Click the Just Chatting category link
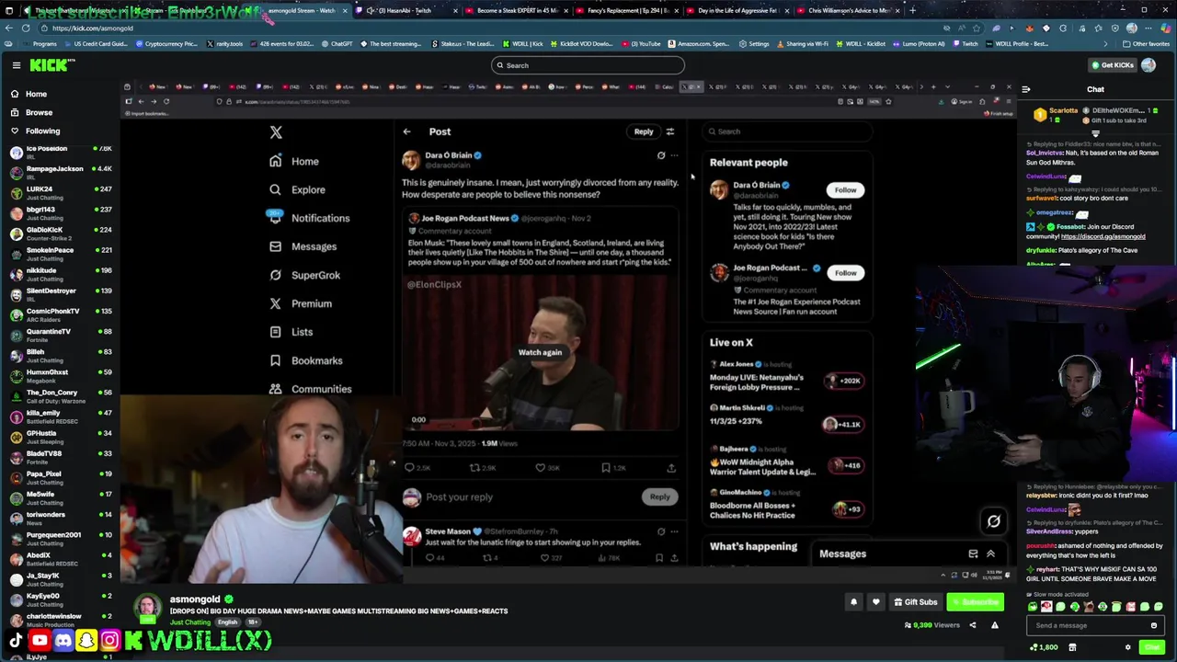The width and height of the screenshot is (1177, 662). coord(189,622)
